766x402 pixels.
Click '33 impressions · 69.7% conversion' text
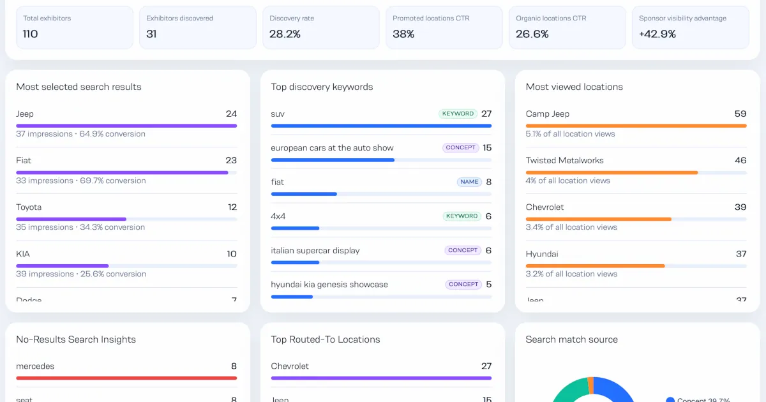point(80,181)
